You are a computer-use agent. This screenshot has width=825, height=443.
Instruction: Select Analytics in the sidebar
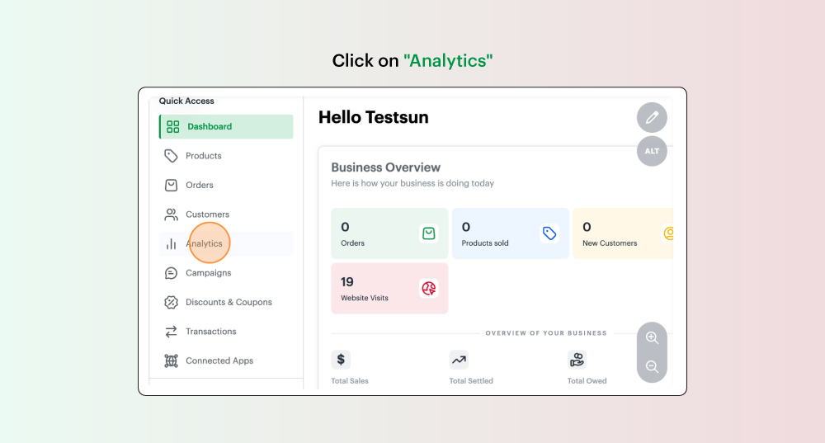[x=226, y=244]
